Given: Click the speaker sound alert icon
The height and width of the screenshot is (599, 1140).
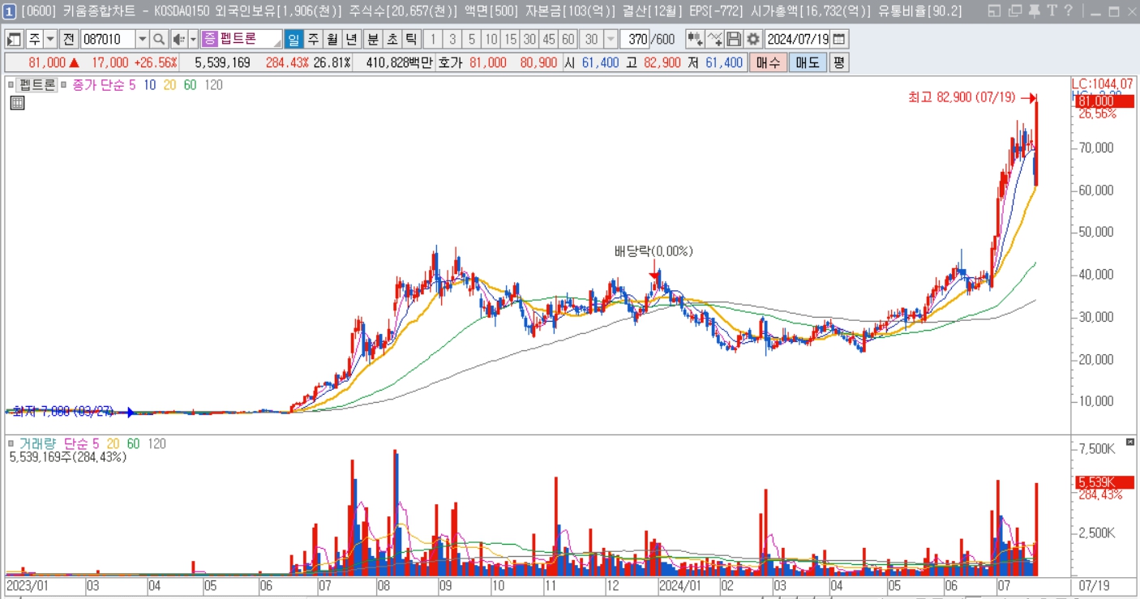Looking at the screenshot, I should click(178, 39).
